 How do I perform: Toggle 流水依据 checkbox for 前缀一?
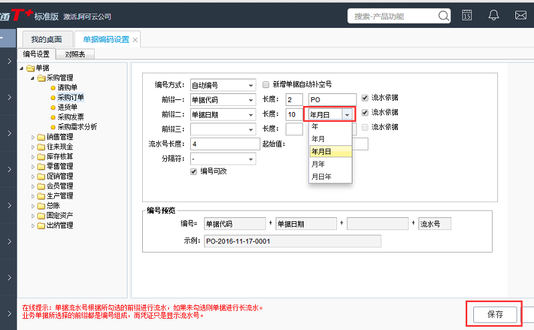364,98
